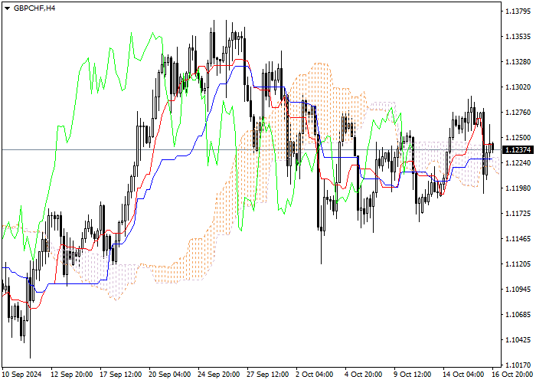The image size is (536, 383).
Task: Click the 1.12760 price scale label
Action: tap(518, 113)
